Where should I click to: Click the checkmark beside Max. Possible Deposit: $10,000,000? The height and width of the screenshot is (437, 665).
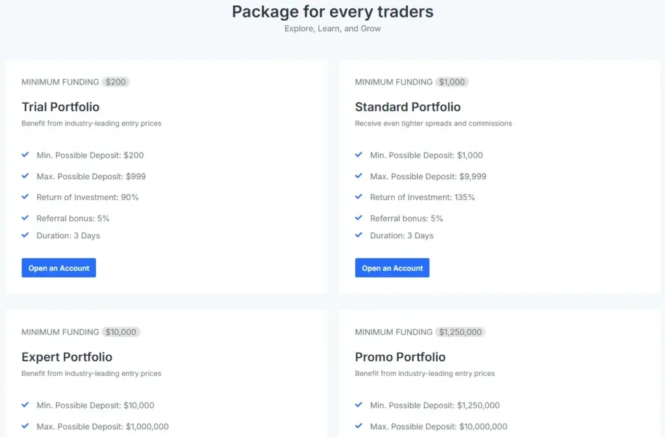[358, 426]
